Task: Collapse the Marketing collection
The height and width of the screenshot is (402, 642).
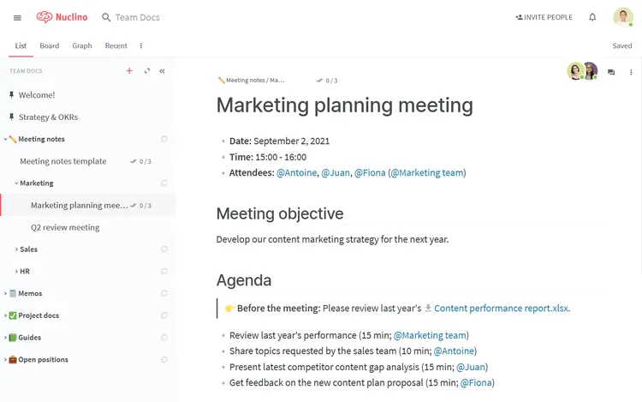Action: [16, 183]
